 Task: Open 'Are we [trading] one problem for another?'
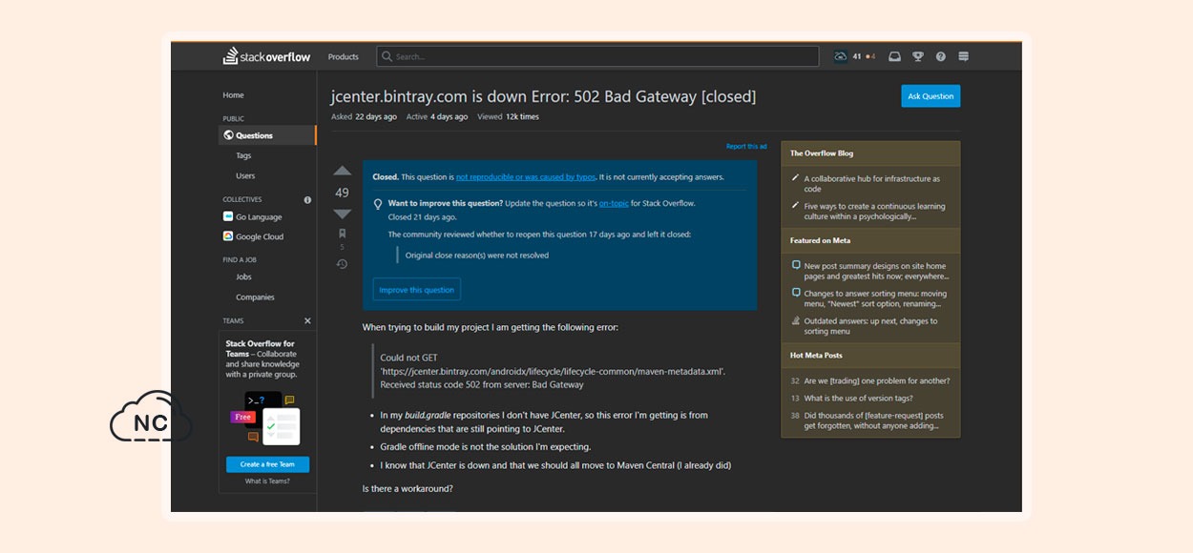tap(876, 380)
